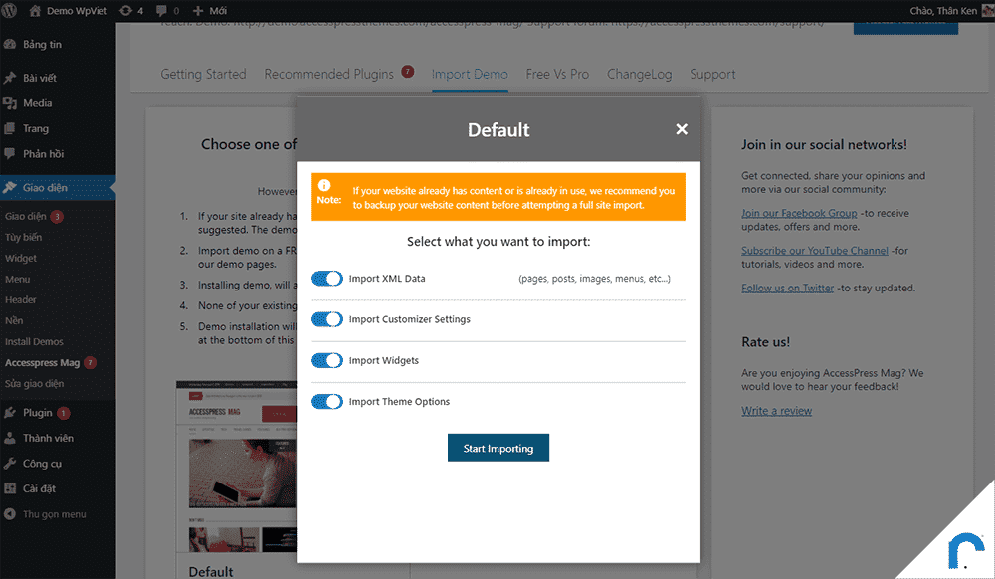Click Write a review link
The width and height of the screenshot is (995, 579).
pos(777,410)
